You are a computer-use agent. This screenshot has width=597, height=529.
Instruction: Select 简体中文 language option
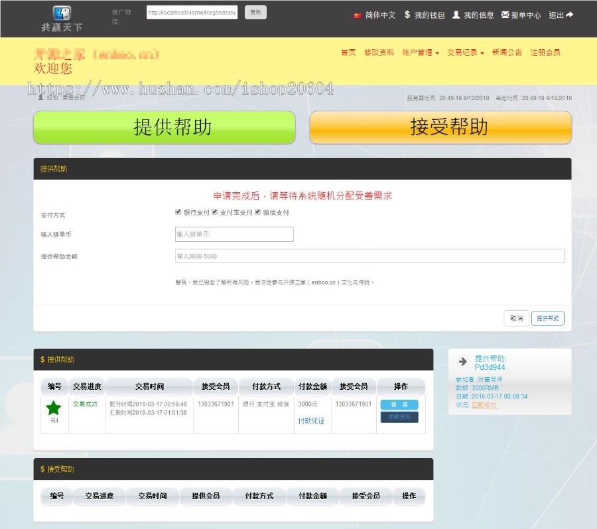[380, 15]
